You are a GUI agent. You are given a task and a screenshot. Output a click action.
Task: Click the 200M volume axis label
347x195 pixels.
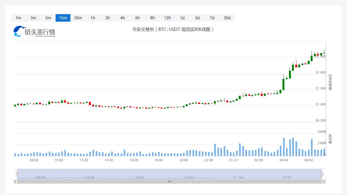(322, 132)
